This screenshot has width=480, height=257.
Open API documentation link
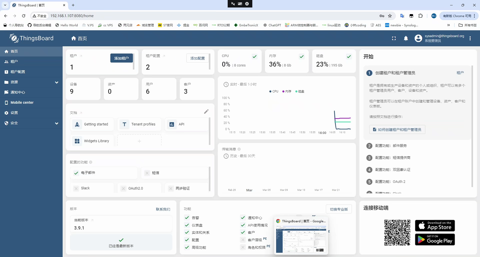186,124
